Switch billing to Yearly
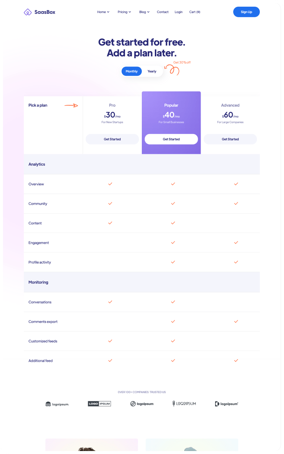 pyautogui.click(x=152, y=71)
